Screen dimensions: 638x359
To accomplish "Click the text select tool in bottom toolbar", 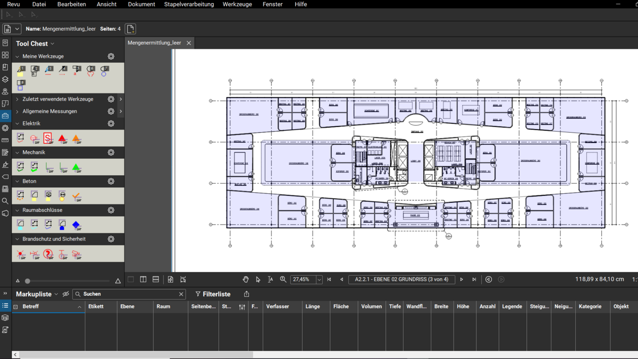I will tap(270, 279).
